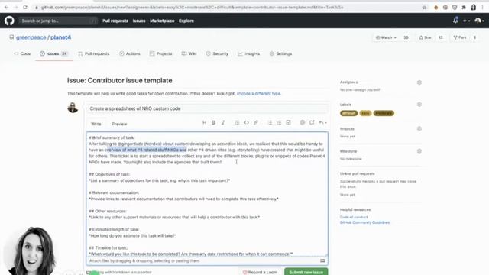Open the Milestone settings gear
489x275 pixels.
pos(419,151)
